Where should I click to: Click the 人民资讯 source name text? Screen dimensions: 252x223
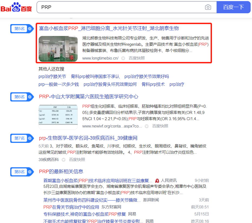(169, 181)
